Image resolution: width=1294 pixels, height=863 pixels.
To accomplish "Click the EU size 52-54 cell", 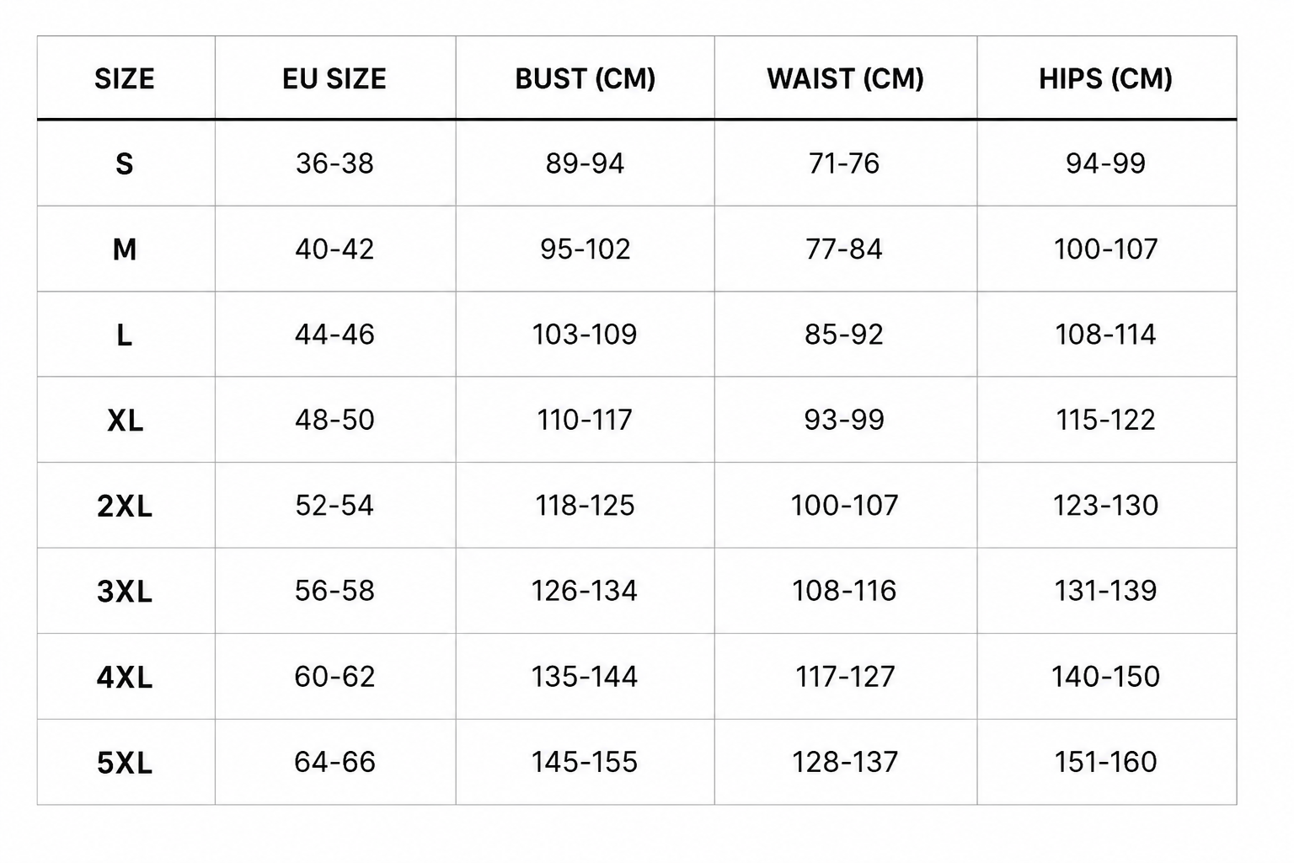I will coord(334,506).
